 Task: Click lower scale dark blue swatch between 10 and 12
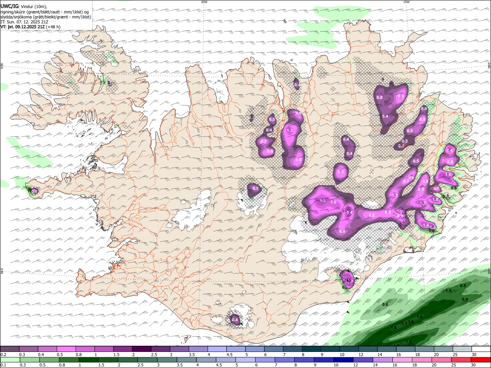tap(343, 360)
